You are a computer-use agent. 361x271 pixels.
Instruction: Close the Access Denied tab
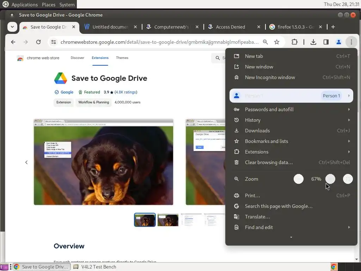coord(259,27)
